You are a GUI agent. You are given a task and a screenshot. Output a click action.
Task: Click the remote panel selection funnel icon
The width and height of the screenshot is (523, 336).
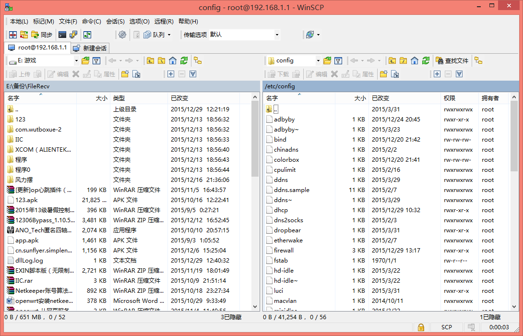click(x=459, y=74)
